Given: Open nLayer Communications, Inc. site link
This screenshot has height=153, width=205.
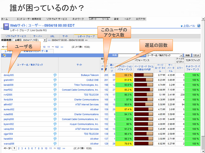Looking at the screenshot, I should (x=84, y=124).
